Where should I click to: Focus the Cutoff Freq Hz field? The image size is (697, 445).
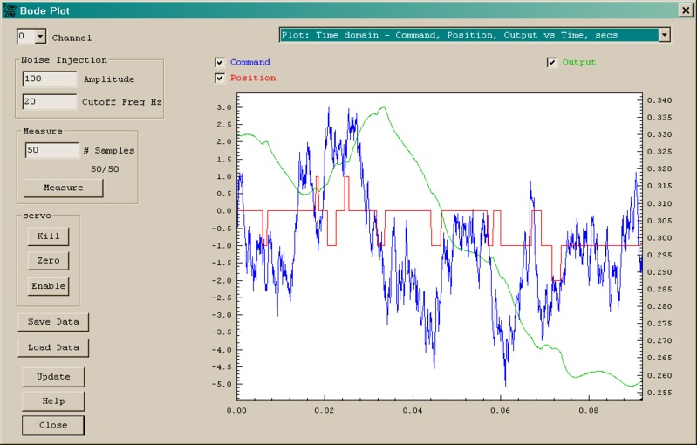click(50, 102)
